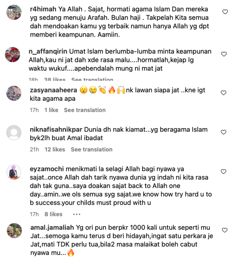
Task: View eyzamochi's profile picture
Action: click(14, 172)
